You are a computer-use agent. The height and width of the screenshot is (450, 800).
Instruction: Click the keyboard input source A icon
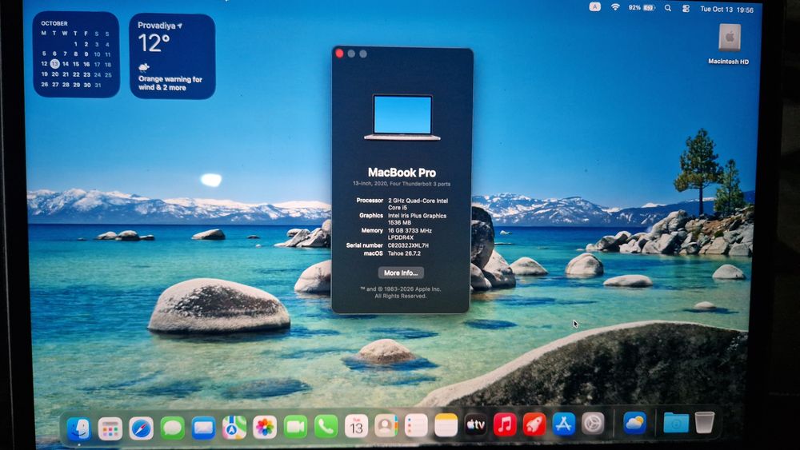click(x=595, y=6)
